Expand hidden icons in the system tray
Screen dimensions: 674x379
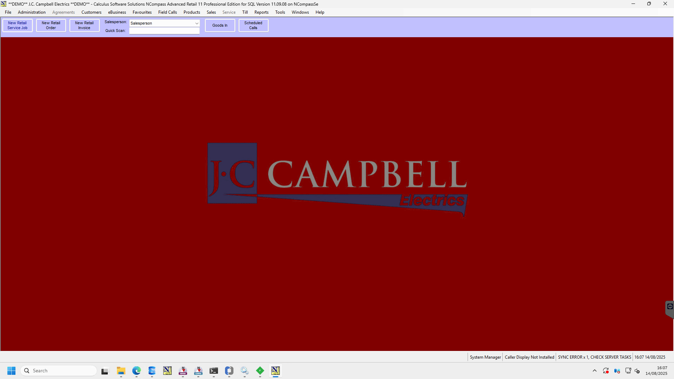pyautogui.click(x=595, y=371)
